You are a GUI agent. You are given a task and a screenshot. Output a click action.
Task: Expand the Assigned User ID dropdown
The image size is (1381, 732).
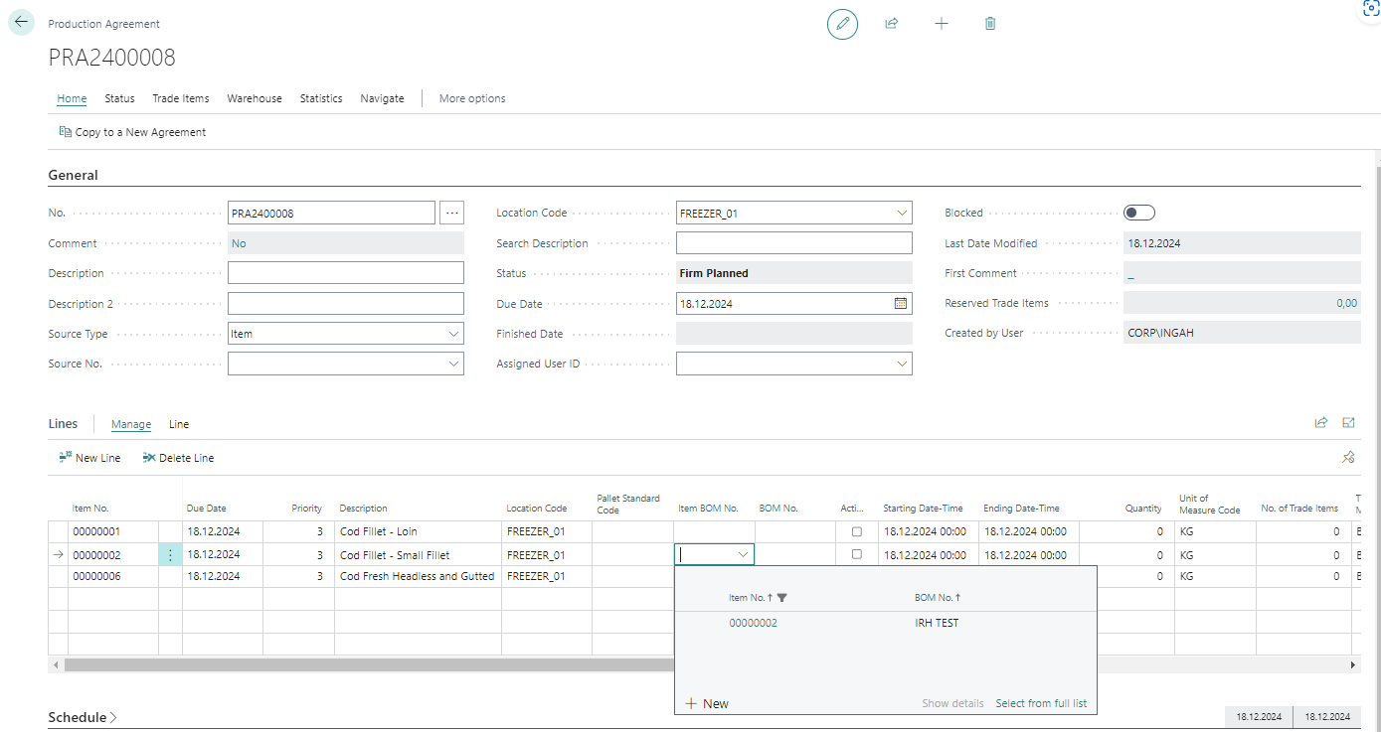click(x=901, y=365)
